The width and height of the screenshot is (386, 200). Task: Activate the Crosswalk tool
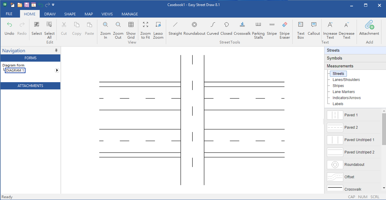242,29
